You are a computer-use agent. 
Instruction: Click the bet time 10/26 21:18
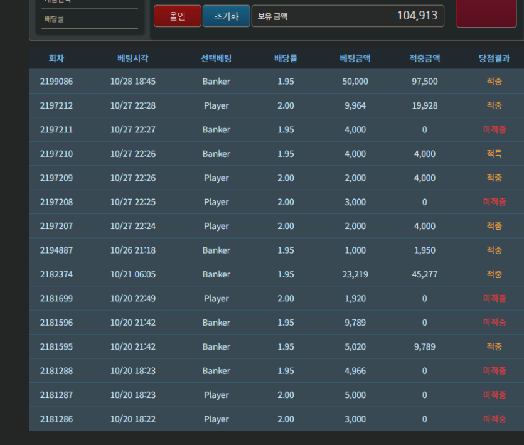click(x=133, y=250)
